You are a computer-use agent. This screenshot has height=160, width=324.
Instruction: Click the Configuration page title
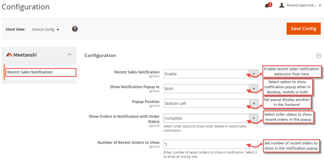26,7
